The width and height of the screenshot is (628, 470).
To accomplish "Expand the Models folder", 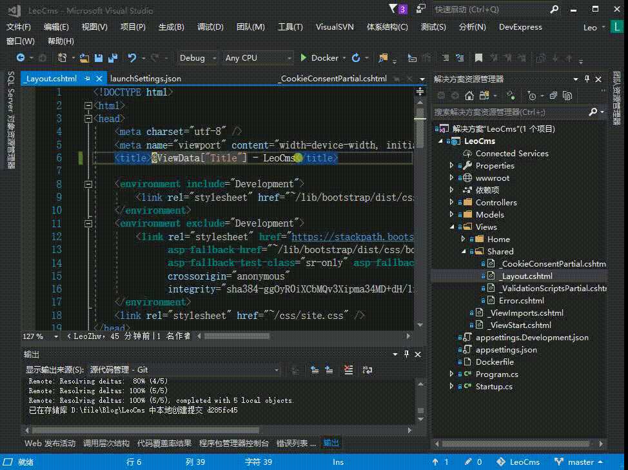I will click(x=451, y=214).
